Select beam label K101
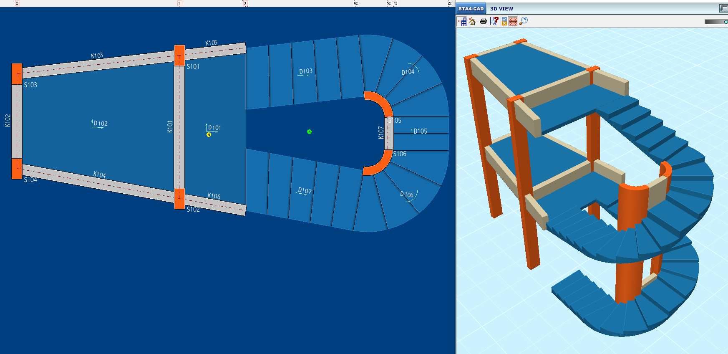 point(170,126)
